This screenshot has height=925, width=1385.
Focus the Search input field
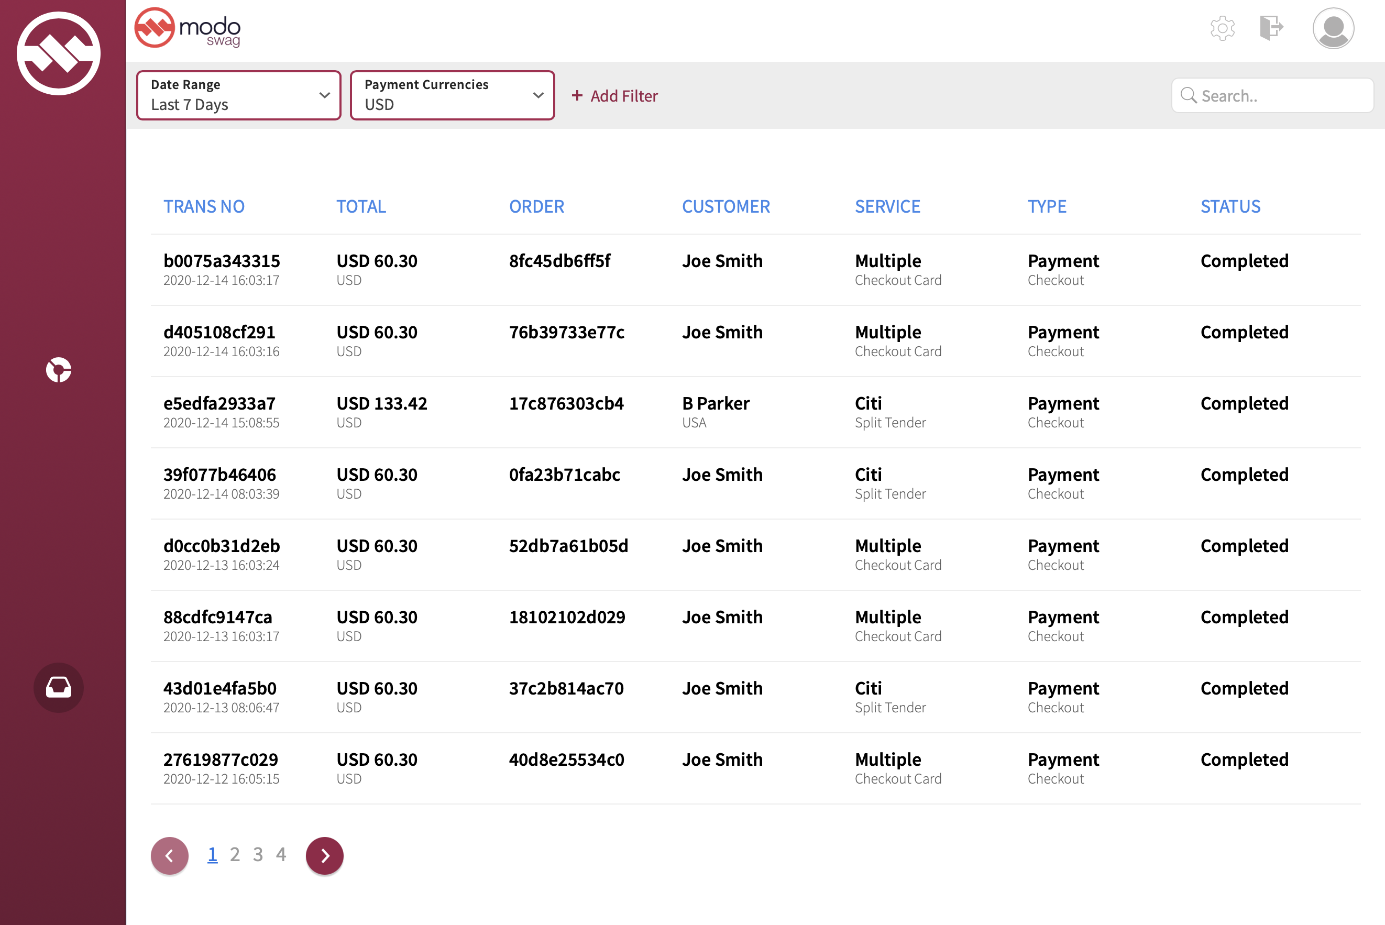coord(1280,95)
